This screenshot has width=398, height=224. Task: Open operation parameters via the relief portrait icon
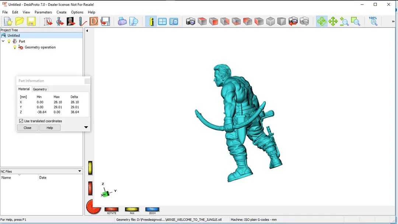(71, 21)
